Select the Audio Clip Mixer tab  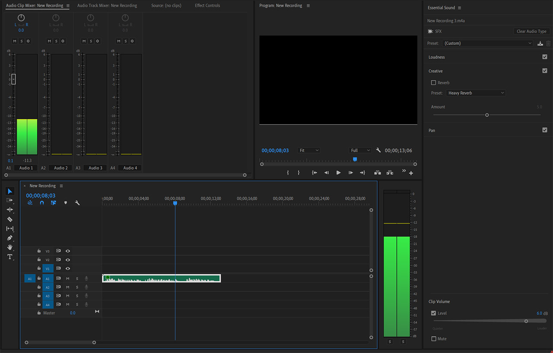click(x=35, y=6)
